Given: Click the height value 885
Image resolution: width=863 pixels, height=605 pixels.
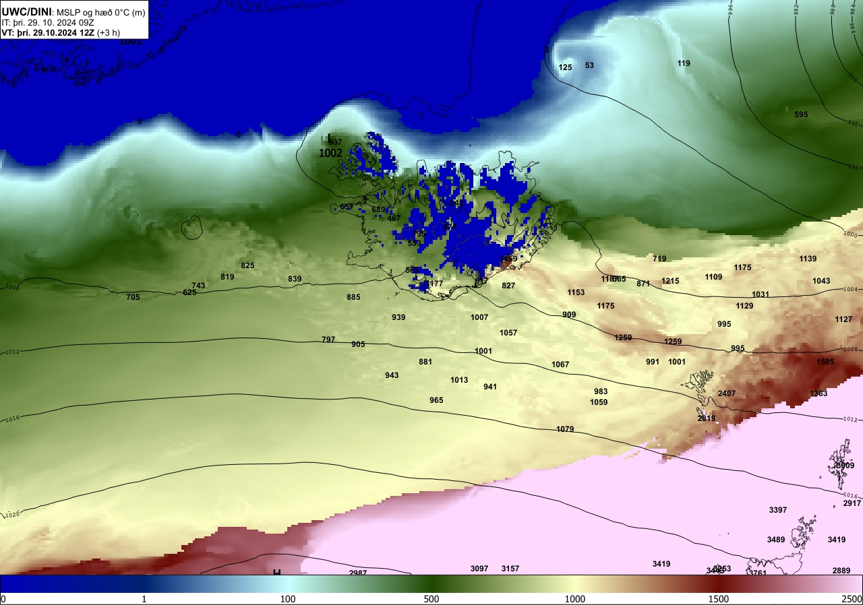Looking at the screenshot, I should coord(353,297).
